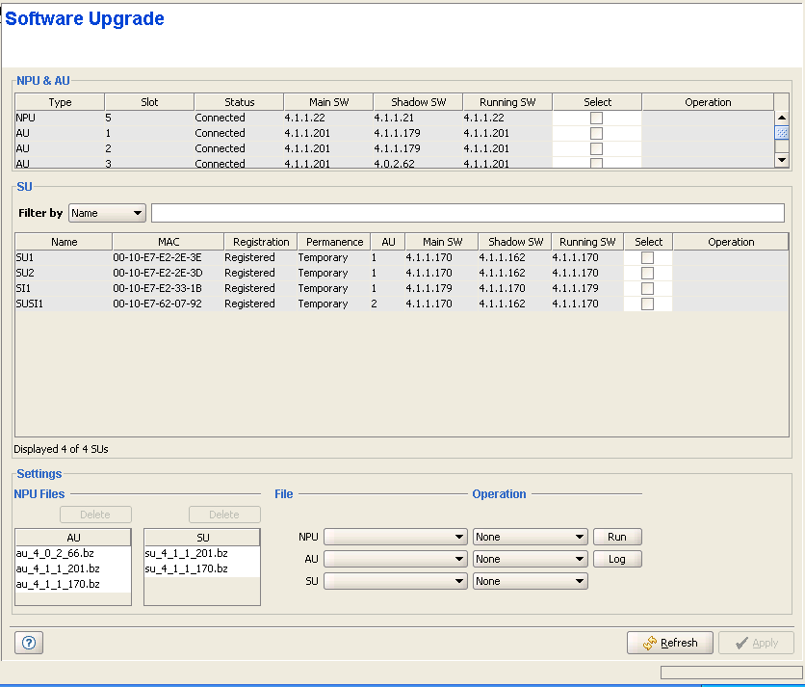Click the Refresh button
Viewport: 805px width, 687px height.
pyautogui.click(x=670, y=643)
